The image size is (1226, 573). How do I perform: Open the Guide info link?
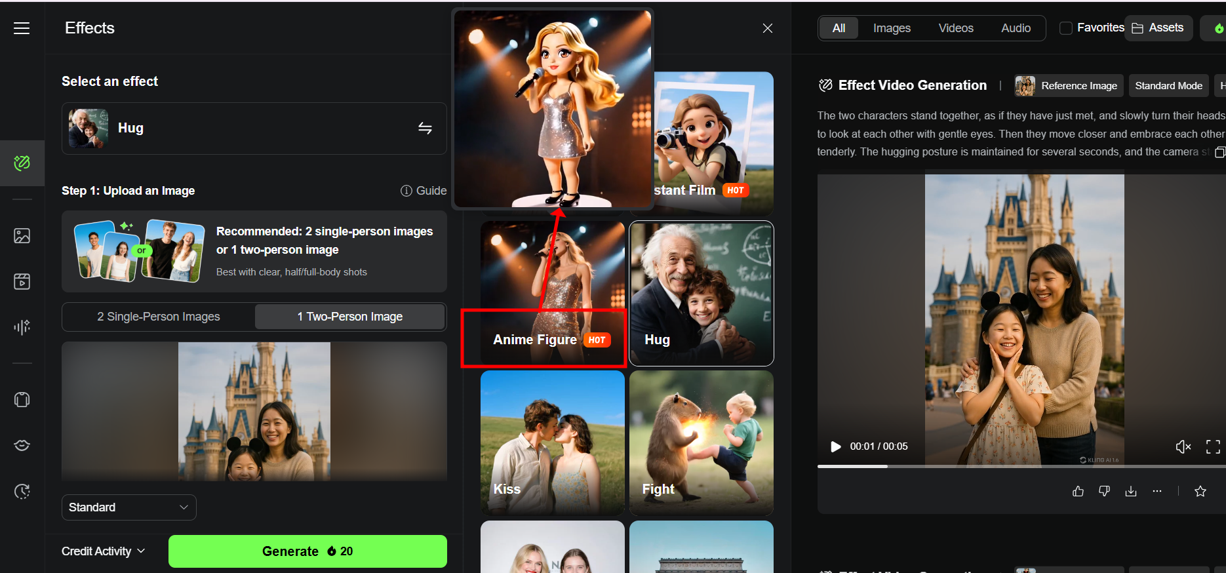(424, 191)
